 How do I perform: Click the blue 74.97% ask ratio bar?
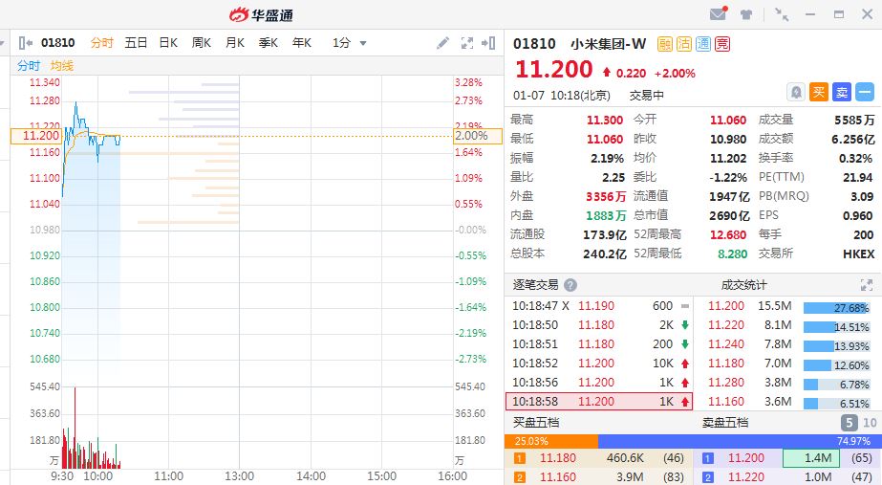pyautogui.click(x=739, y=441)
